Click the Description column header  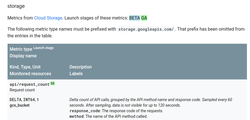click(81, 67)
